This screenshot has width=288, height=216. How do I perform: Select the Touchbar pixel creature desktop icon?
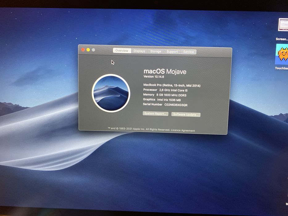click(282, 54)
